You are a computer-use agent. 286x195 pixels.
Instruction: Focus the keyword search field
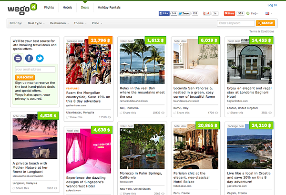click(x=235, y=23)
